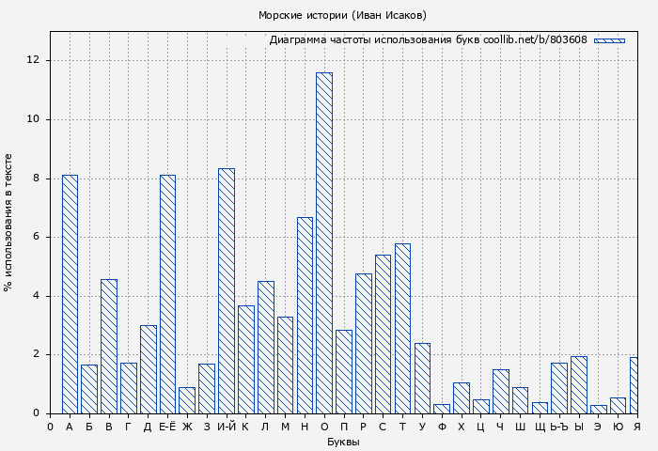The width and height of the screenshot is (658, 451).
Task: Click the y-axis title '% использования в тексте'
Action: coord(9,223)
